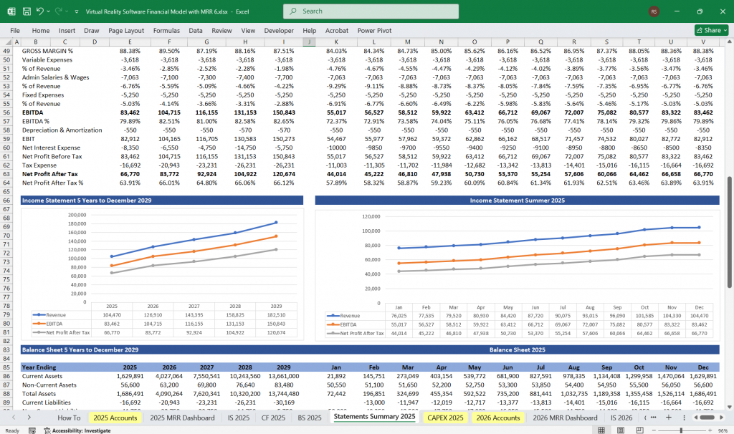Click the Page Layout view icon in status bar

[621, 428]
